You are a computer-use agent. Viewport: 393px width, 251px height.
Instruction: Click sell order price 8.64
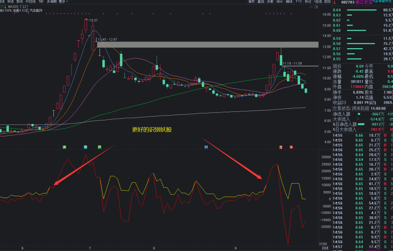pos(337,10)
